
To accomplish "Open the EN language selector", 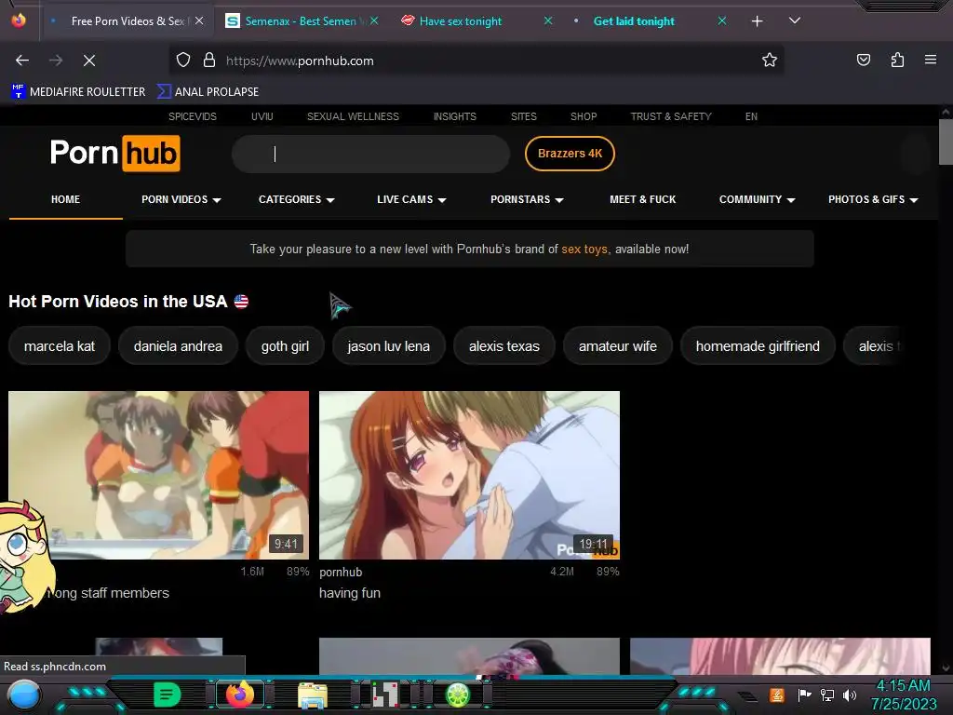I will [751, 116].
